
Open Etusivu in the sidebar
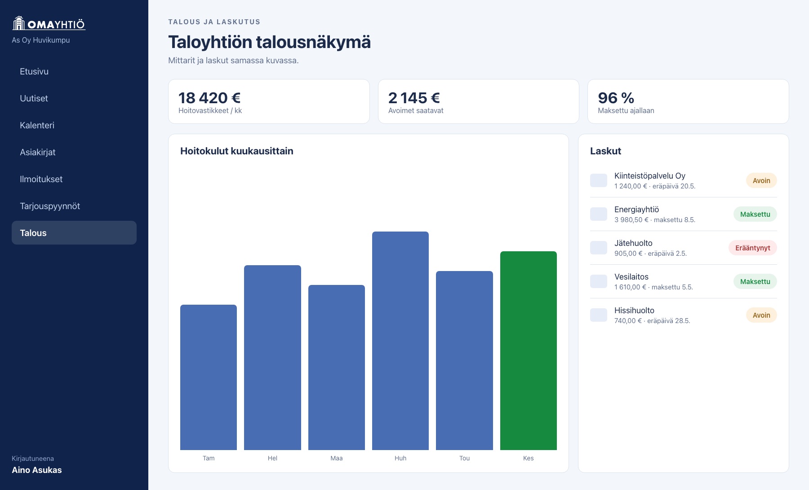point(74,71)
